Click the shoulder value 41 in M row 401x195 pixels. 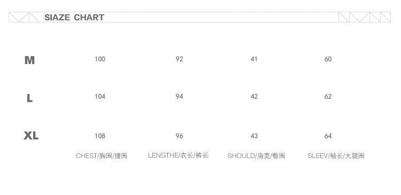tap(254, 59)
